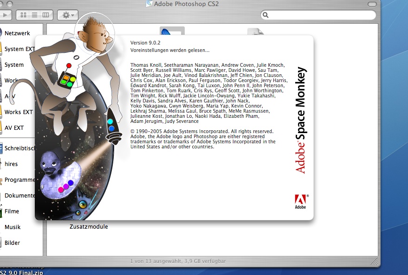This screenshot has width=408, height=275.
Task: Select Musik in the sidebar
Action: pos(13,227)
